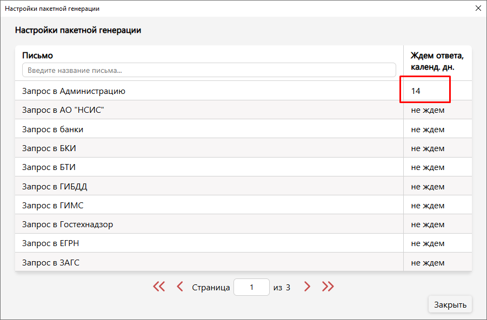Jump to the last page
Screen dimensions: 487x320
[x=328, y=287]
